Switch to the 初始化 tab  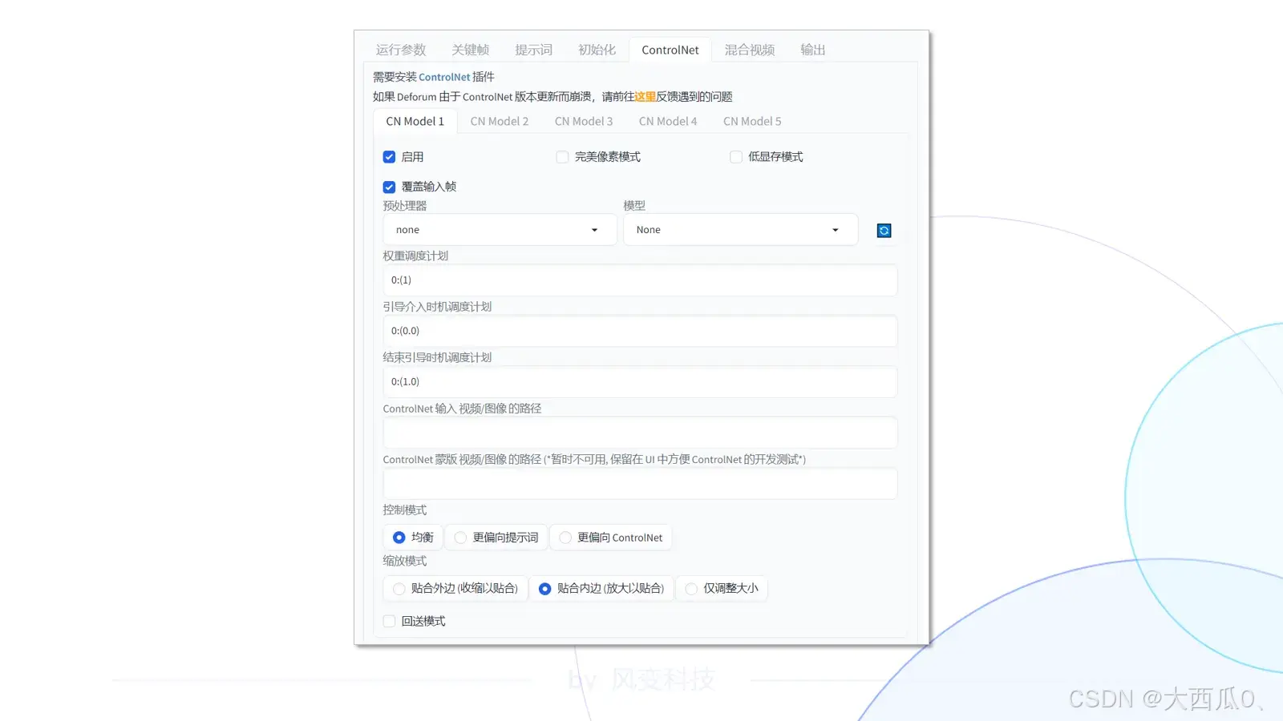[597, 50]
